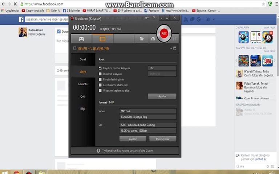Click the Facebook search field

point(46,19)
